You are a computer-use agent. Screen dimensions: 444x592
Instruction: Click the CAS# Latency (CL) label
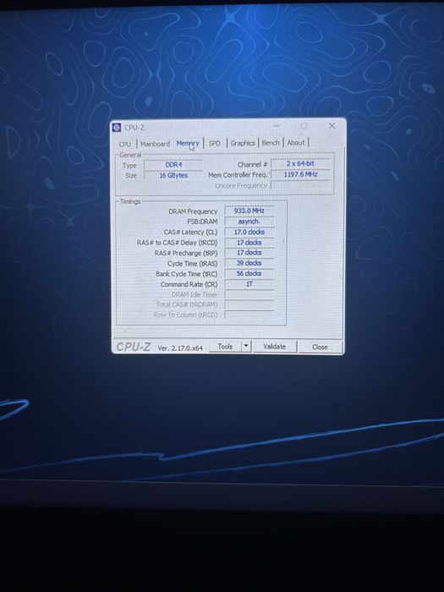190,233
